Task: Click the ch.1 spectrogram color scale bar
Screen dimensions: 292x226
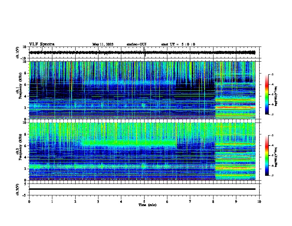Action: click(x=267, y=95)
